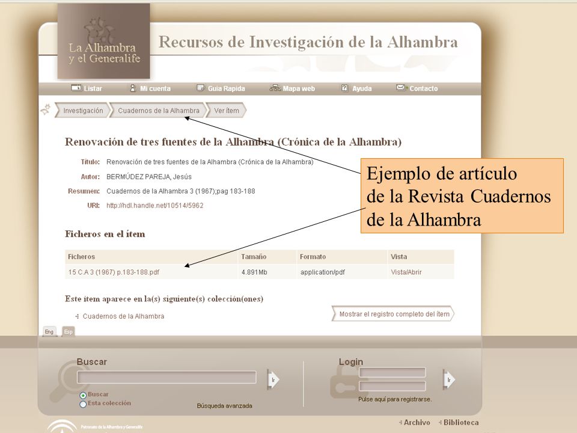577x433 pixels.
Task: Click the Ir arrow next to the Login fields
Action: coord(449,379)
